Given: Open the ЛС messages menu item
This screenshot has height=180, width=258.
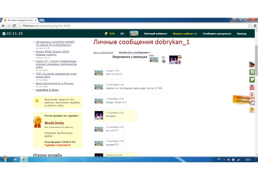Looking at the screenshot, I should [x=122, y=34].
